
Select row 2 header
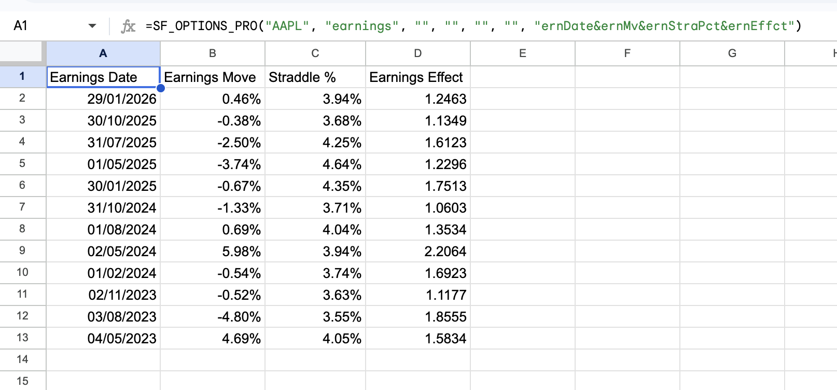tap(23, 99)
